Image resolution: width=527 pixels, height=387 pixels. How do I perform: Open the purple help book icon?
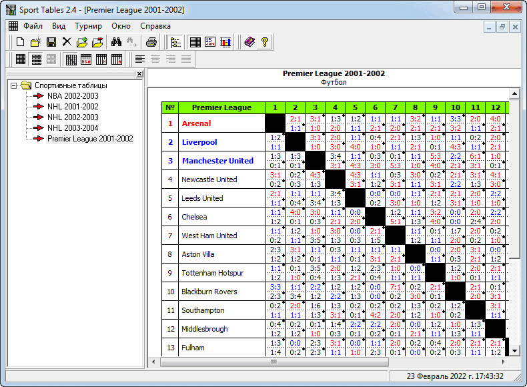click(249, 42)
